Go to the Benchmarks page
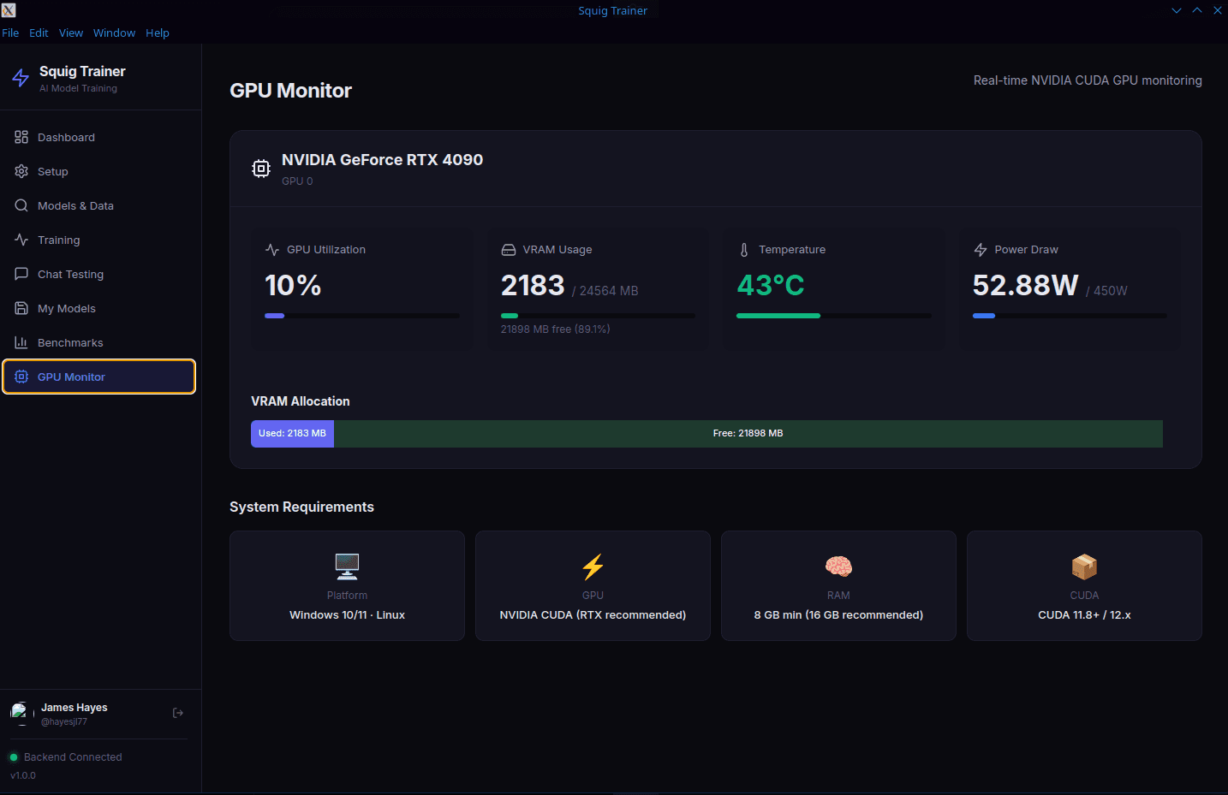The image size is (1228, 795). 70,342
